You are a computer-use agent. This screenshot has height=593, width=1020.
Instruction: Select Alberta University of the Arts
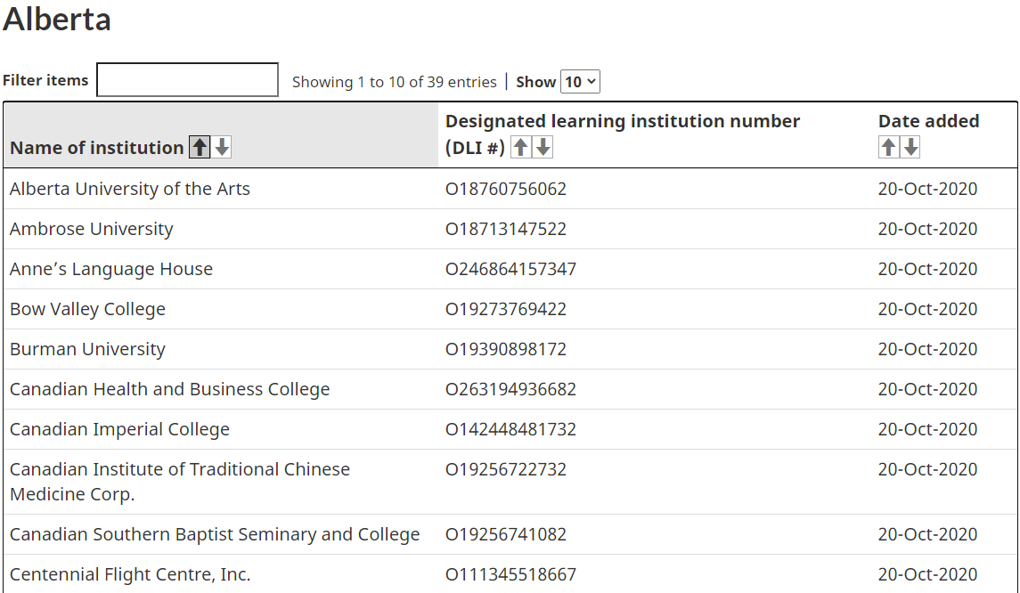[129, 189]
